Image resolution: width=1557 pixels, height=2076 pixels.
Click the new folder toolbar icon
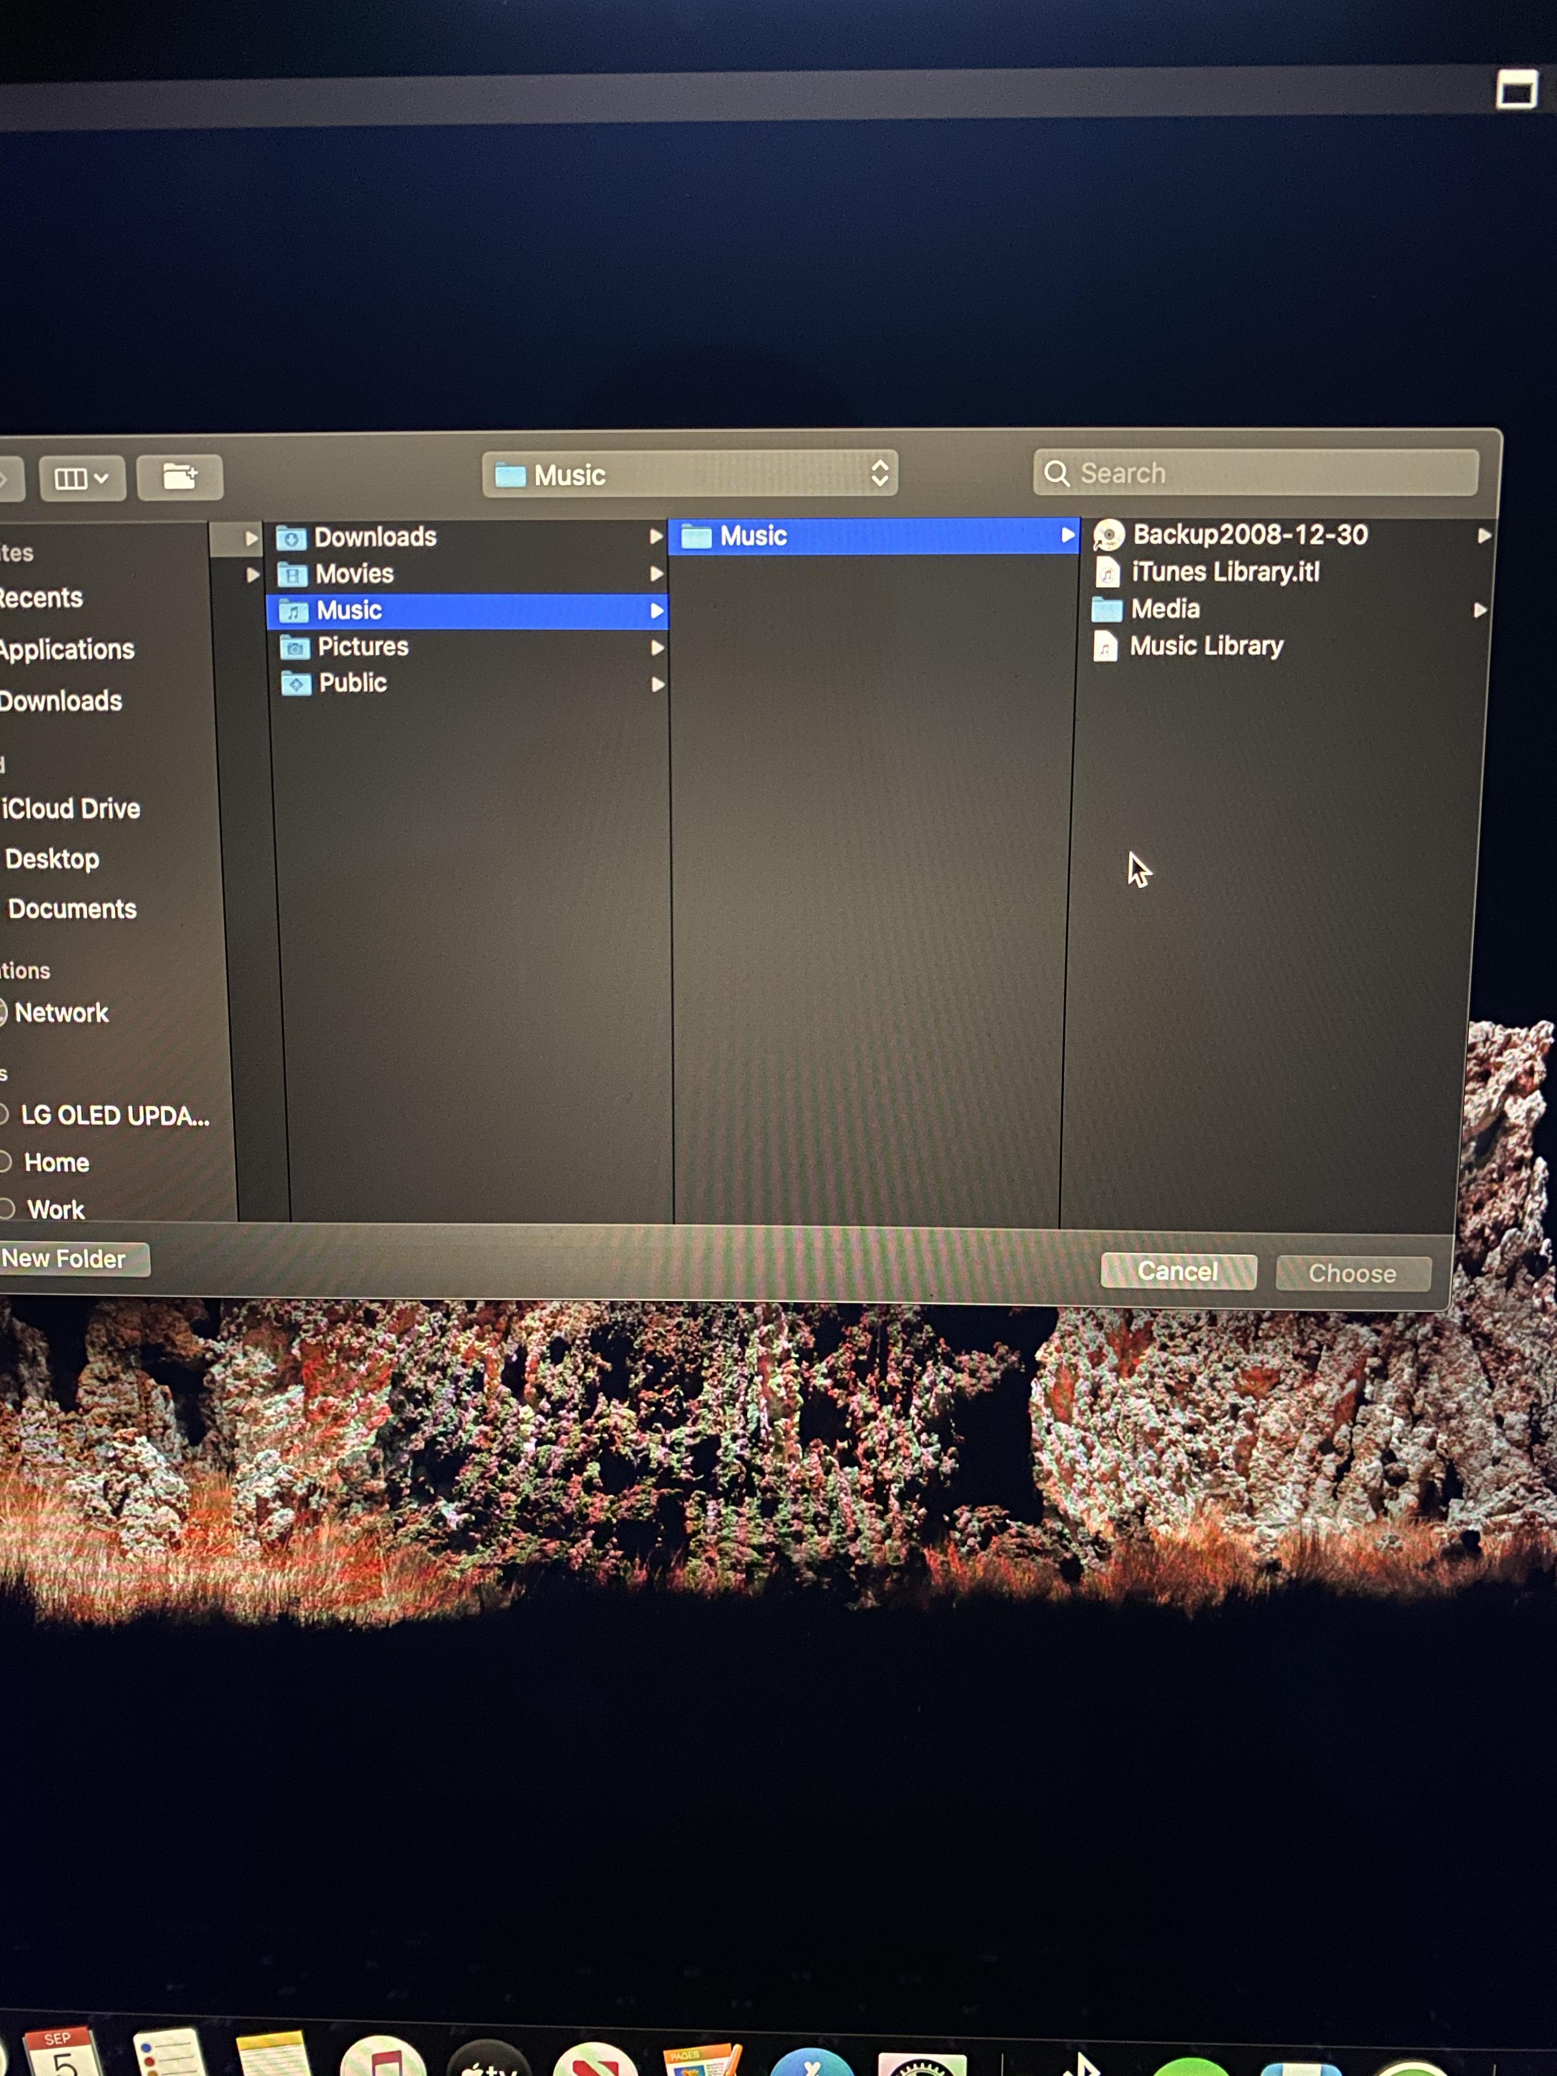pyautogui.click(x=179, y=477)
